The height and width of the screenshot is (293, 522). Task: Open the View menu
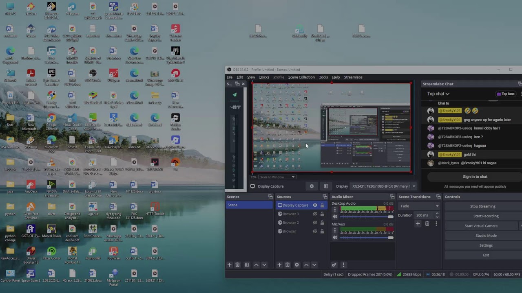pyautogui.click(x=251, y=77)
